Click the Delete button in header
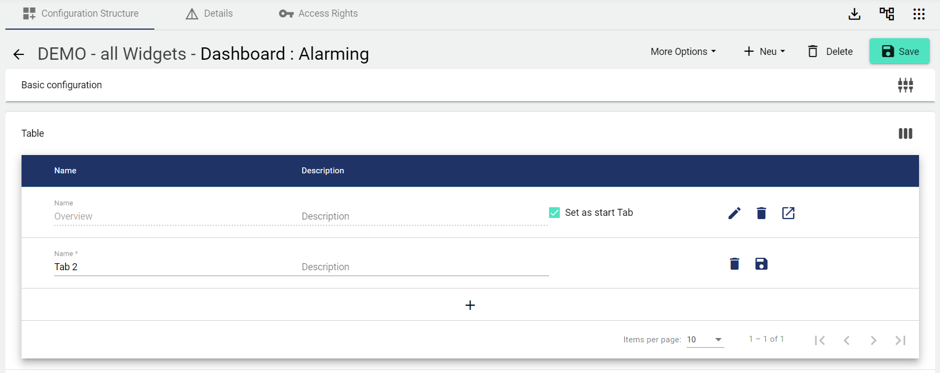The height and width of the screenshot is (373, 940). 830,52
